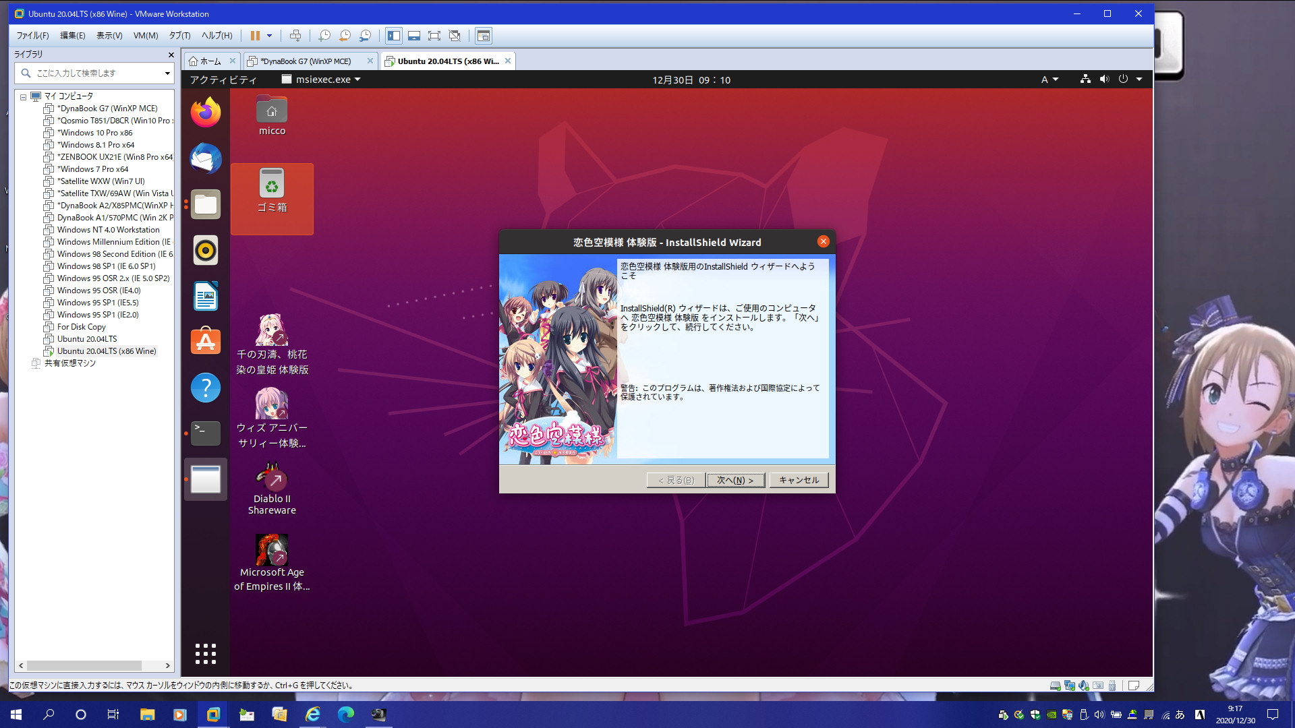
Task: Open Help from the dock
Action: pos(206,388)
